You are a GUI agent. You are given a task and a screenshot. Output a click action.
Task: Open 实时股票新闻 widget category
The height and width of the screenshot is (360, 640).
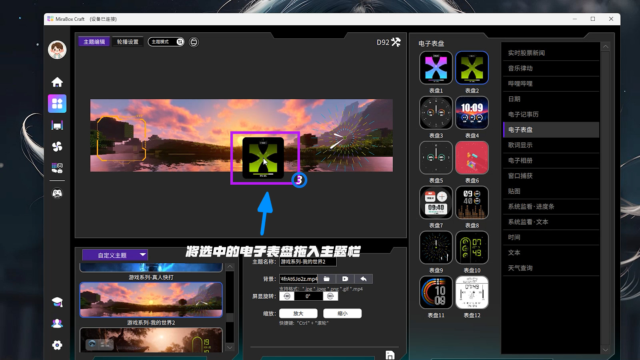(x=551, y=53)
